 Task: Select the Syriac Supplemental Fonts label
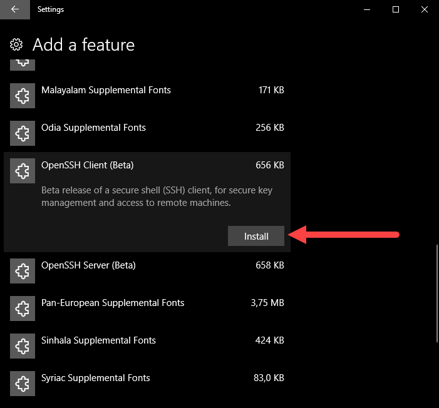[96, 378]
